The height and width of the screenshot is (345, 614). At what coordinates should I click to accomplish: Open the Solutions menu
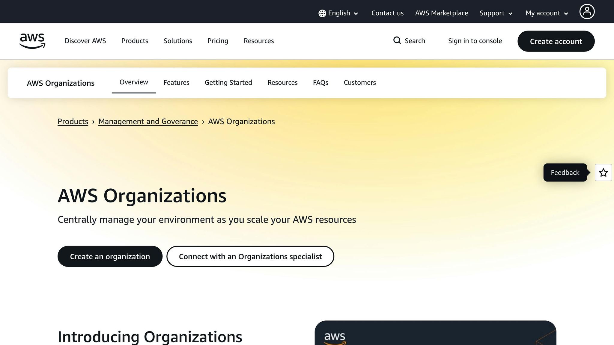pyautogui.click(x=177, y=41)
